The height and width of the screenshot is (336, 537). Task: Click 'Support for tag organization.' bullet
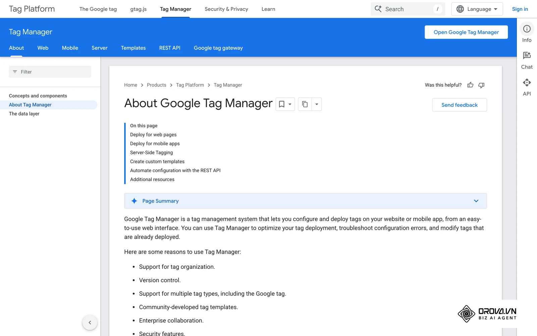177,267
